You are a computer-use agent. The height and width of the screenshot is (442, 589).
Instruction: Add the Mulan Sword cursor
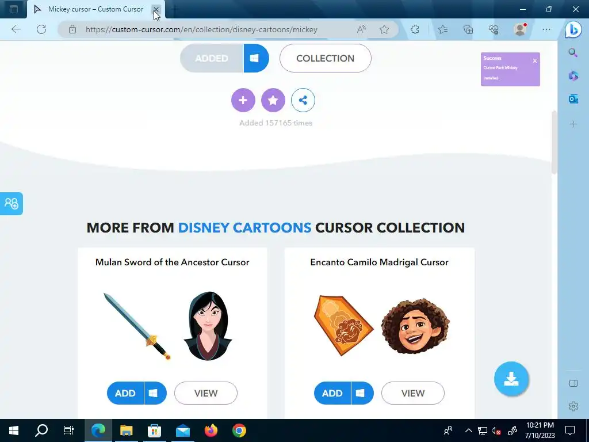point(125,393)
